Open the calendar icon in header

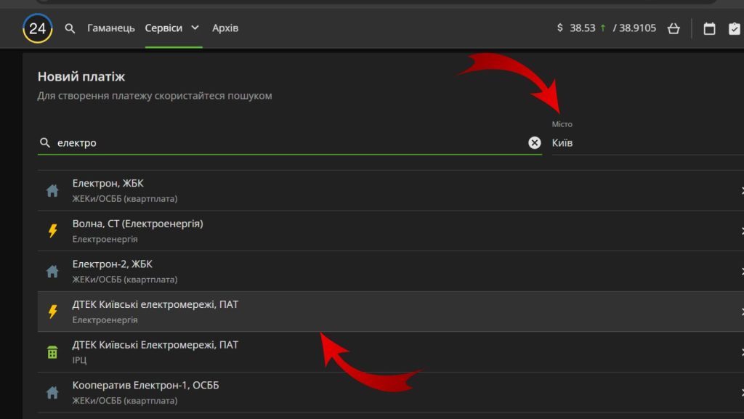710,28
